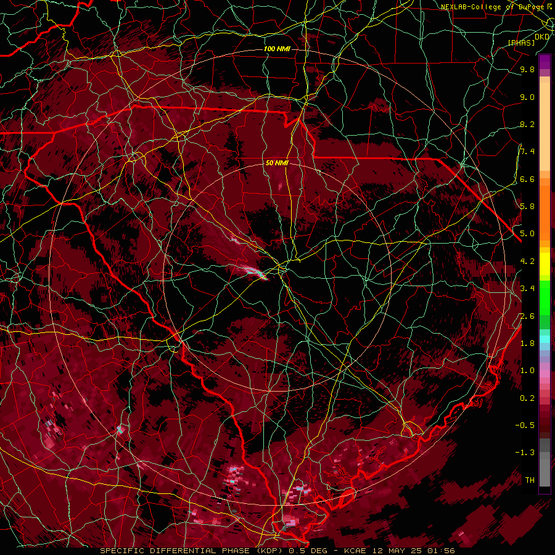
Task: Click the 4.2 scale value
Action: click(527, 261)
